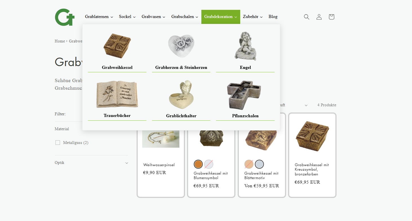This screenshot has width=412, height=221.
Task: Expand the Zubehör menu
Action: click(253, 17)
